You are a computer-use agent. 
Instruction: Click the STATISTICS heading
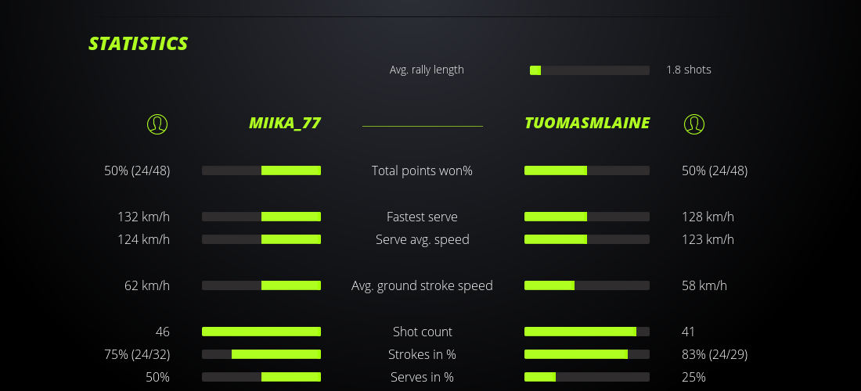point(139,44)
